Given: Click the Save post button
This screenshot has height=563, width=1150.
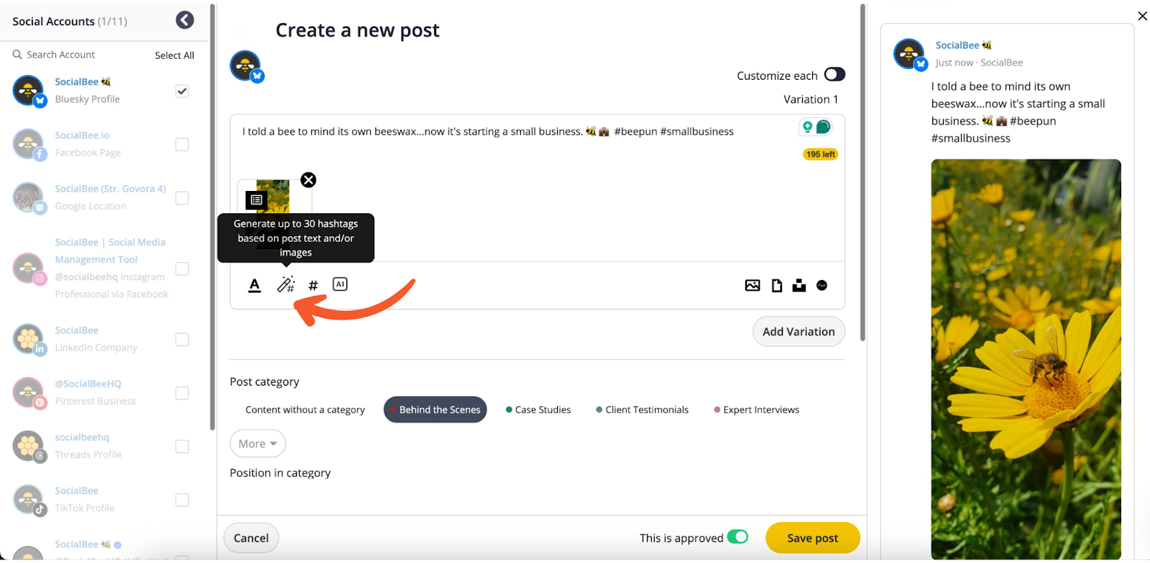Looking at the screenshot, I should (812, 538).
